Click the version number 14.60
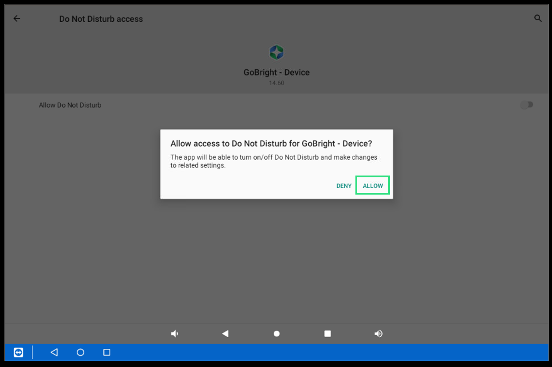Screen dimensions: 552x367 tap(276, 83)
